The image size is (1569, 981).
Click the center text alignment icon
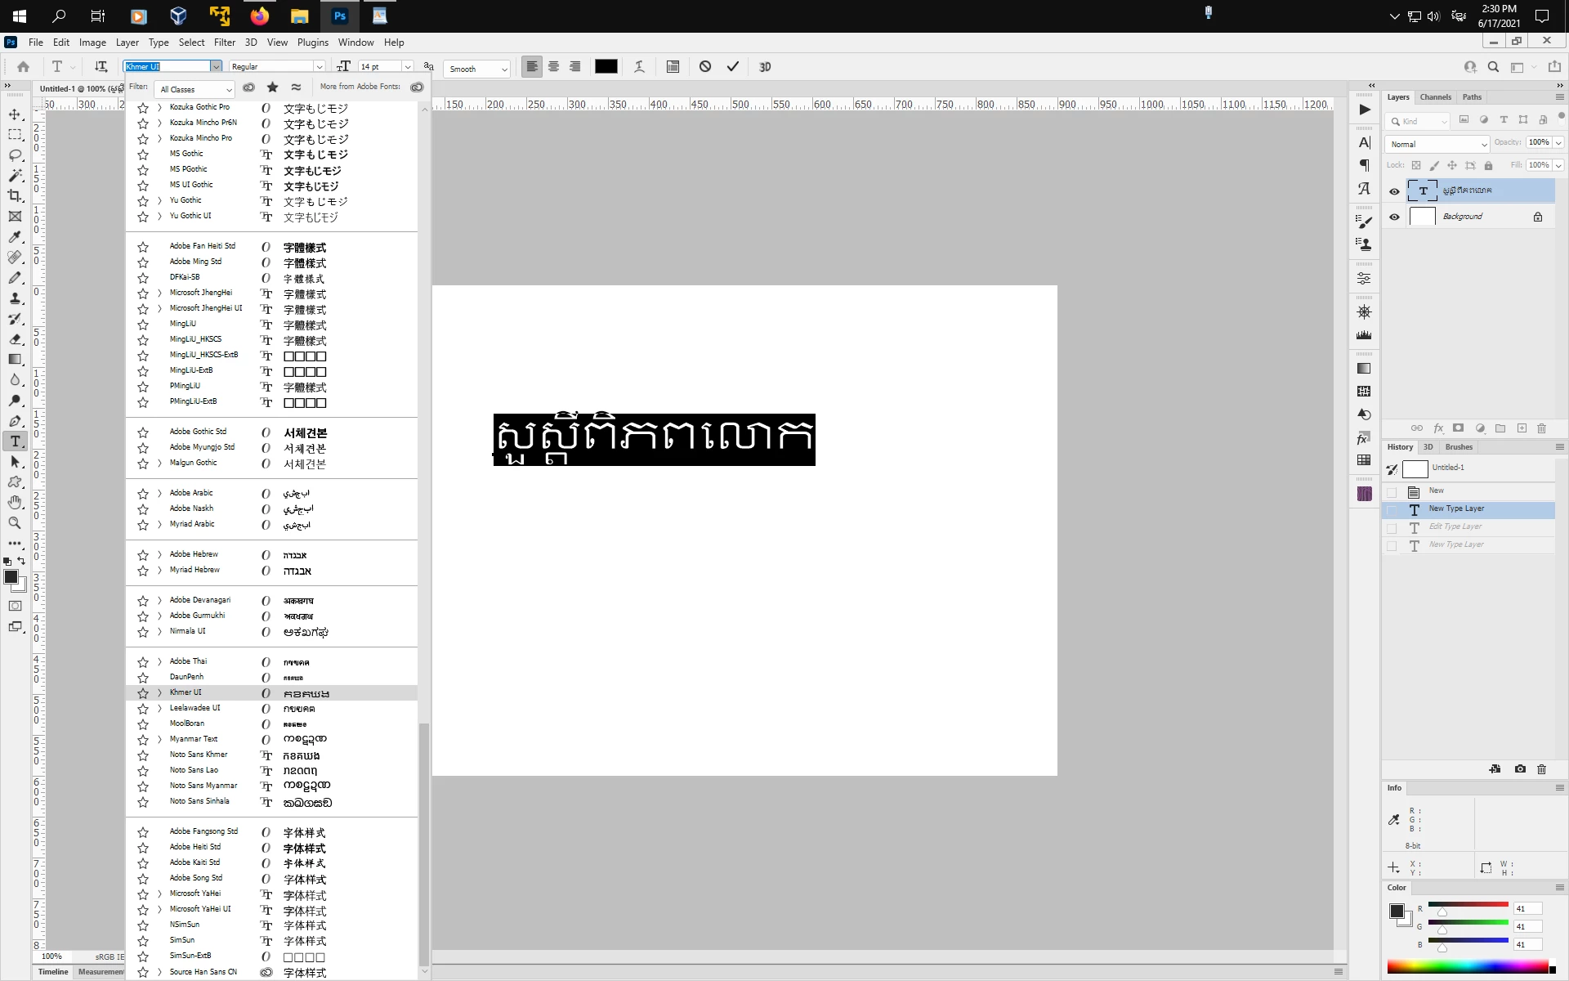coord(553,67)
